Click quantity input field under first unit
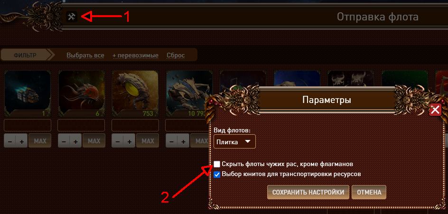This screenshot has height=214, width=448. tap(28, 125)
